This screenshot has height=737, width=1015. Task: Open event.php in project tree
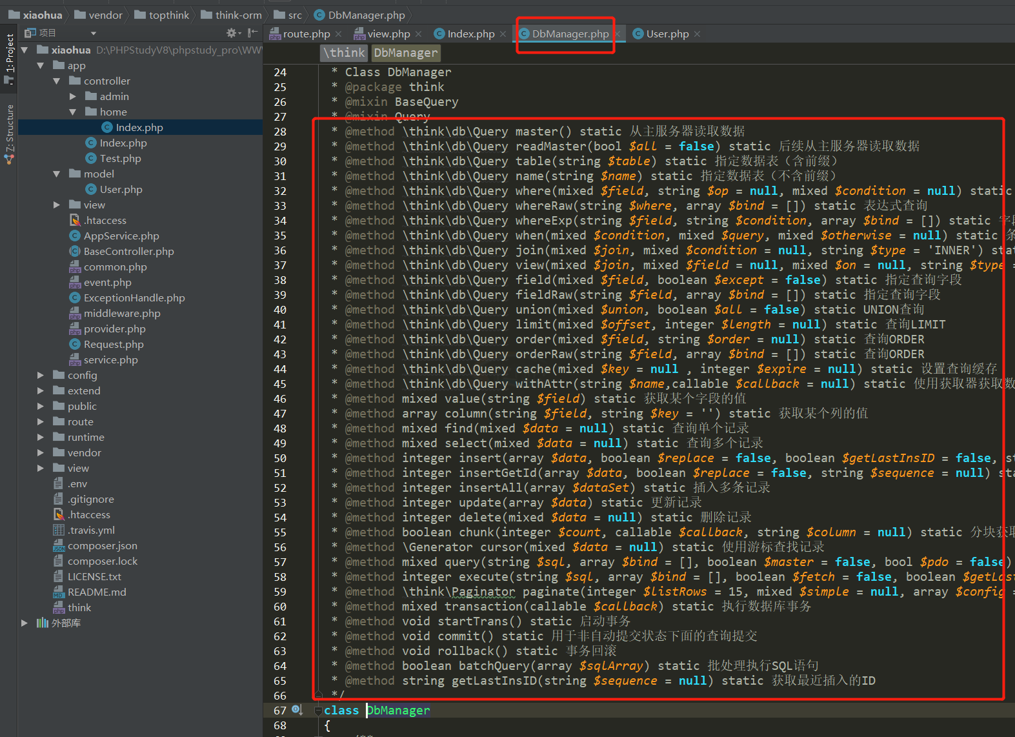point(101,282)
